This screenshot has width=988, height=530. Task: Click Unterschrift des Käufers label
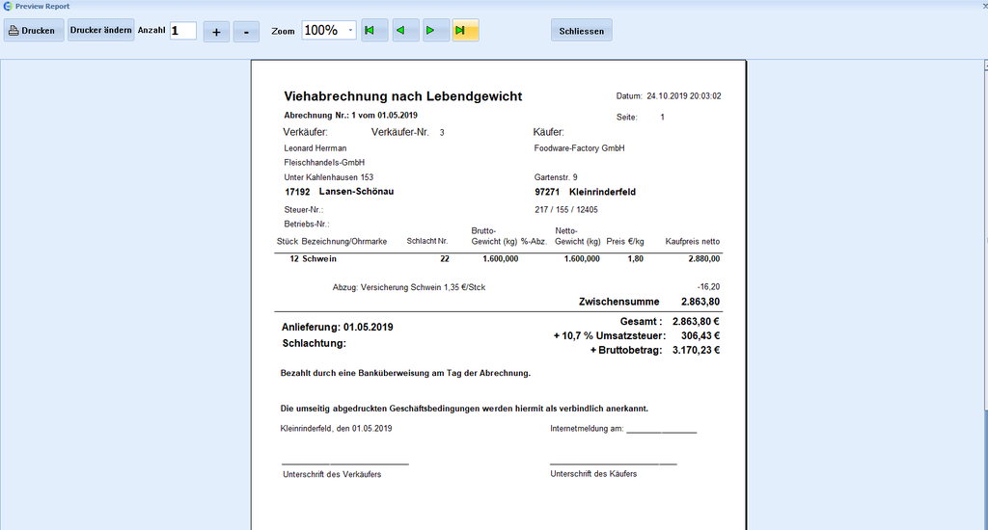click(593, 474)
